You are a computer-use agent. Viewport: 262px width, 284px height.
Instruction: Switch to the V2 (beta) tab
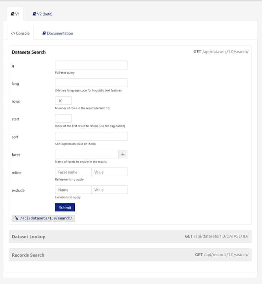click(42, 14)
